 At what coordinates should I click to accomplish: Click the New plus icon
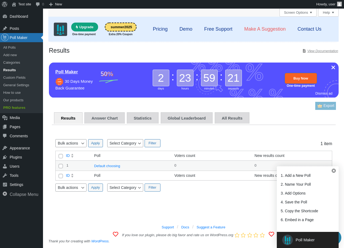(51, 4)
